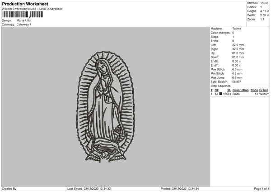Viewport: 271px width, 192px height.
Task: Click the Height value 4.81 in
Action: point(264,11)
